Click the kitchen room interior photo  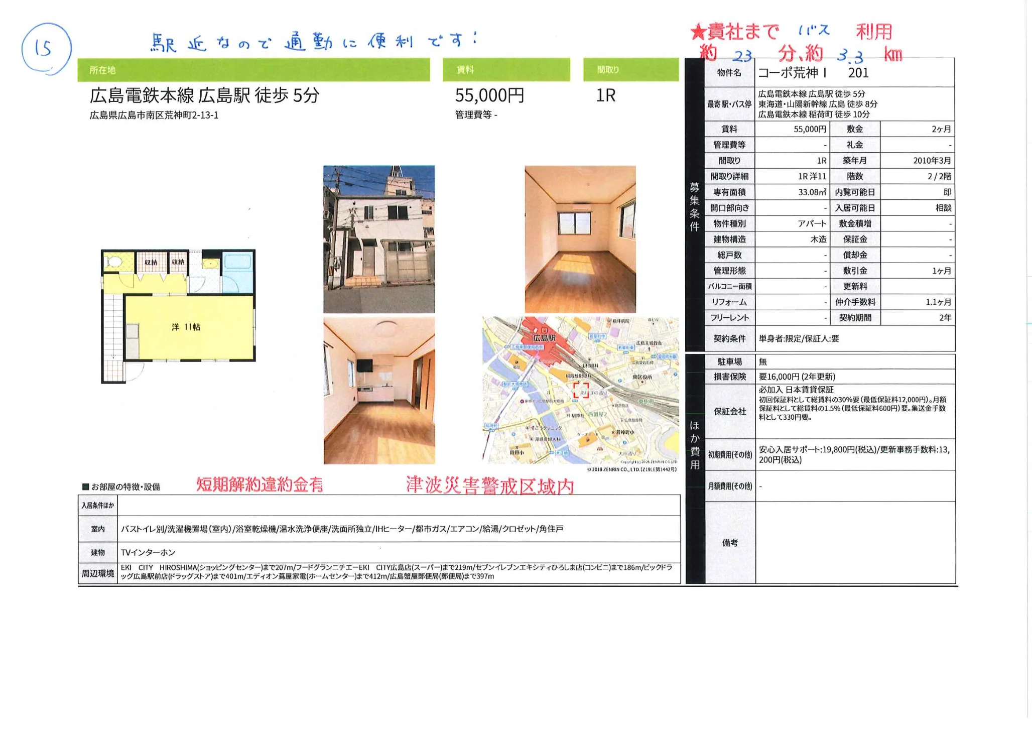378,390
